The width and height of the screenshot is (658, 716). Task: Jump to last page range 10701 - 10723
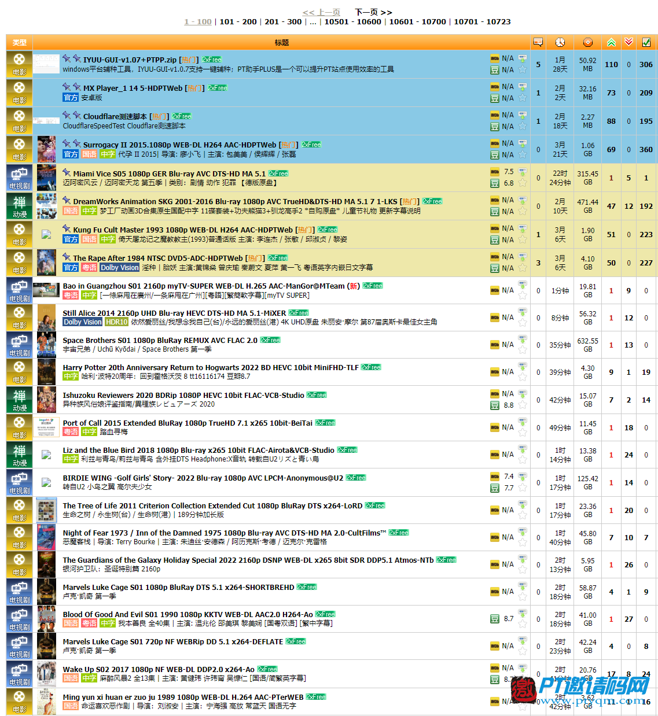pos(482,21)
